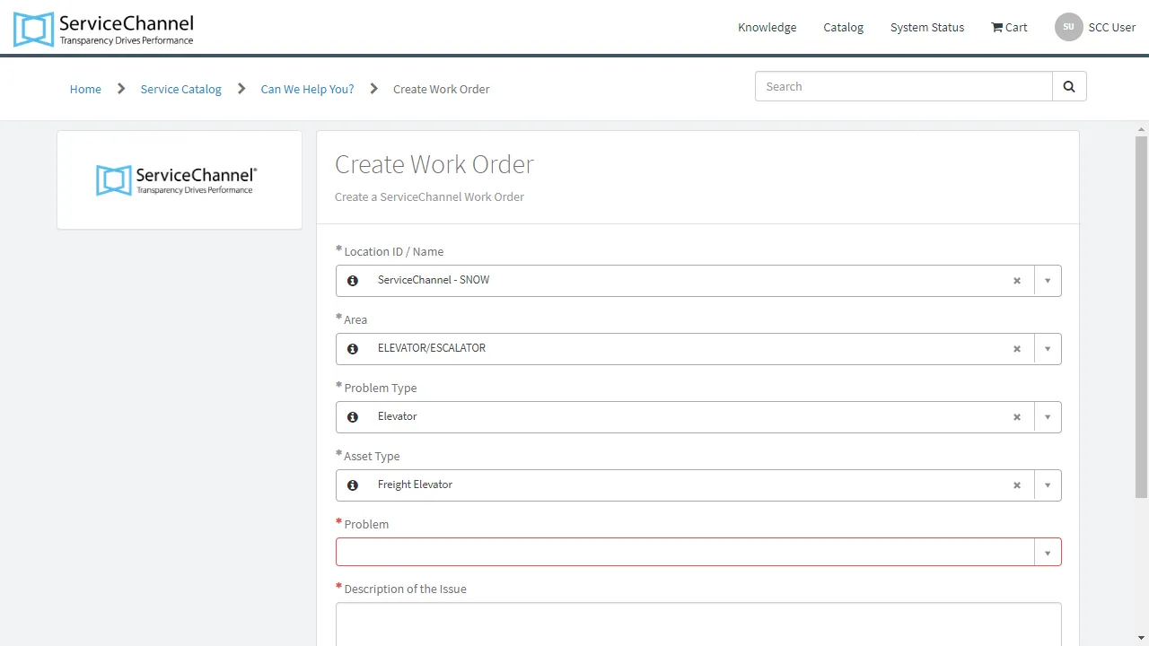1149x646 pixels.
Task: Click info icon for Asset Type field
Action: click(x=353, y=485)
